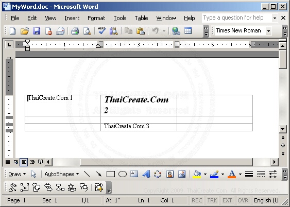Open the Draw menu dropdown
The height and width of the screenshot is (207, 290).
coord(17,174)
